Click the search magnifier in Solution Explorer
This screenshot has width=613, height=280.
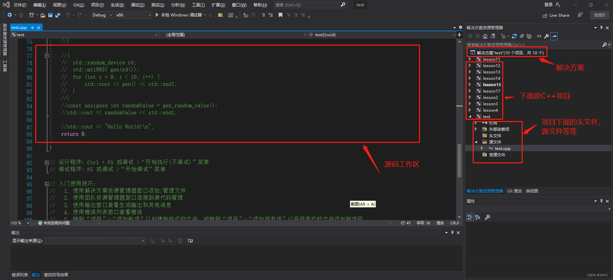click(605, 45)
